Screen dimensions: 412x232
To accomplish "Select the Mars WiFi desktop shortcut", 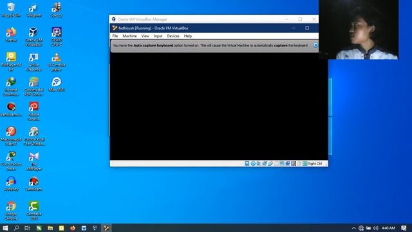I will point(57,84).
